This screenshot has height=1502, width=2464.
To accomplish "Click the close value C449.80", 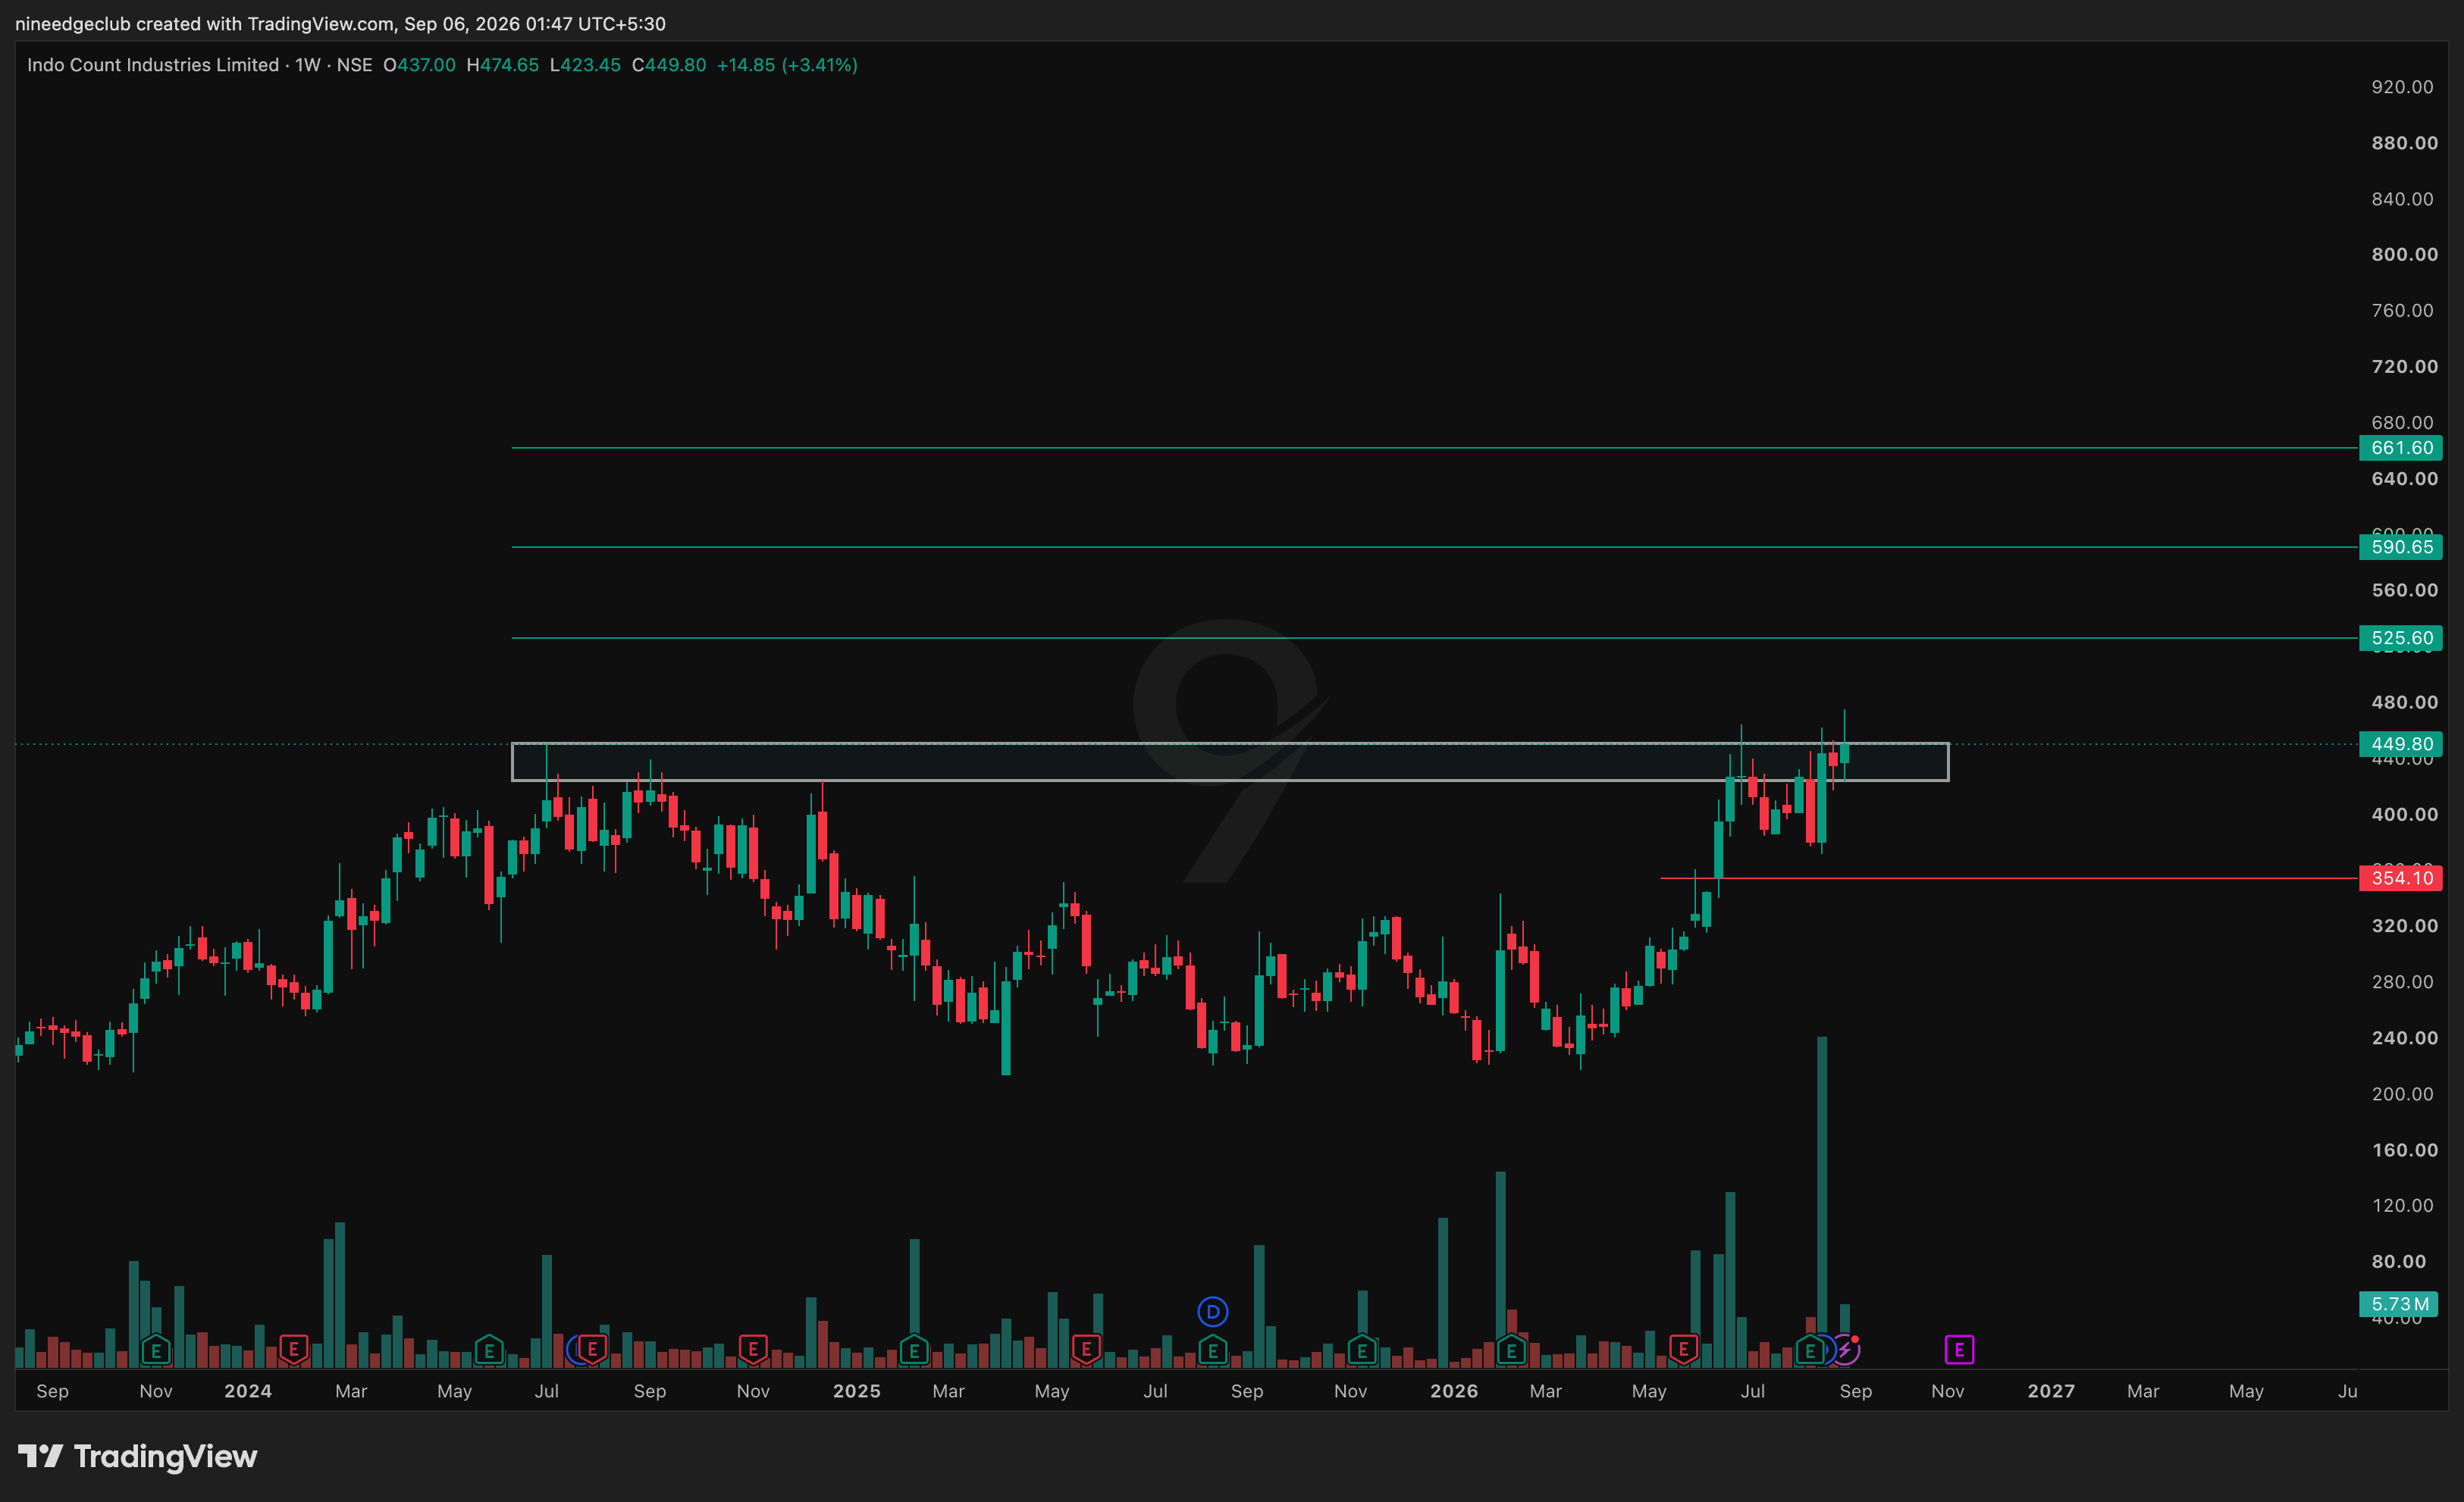I will 669,65.
